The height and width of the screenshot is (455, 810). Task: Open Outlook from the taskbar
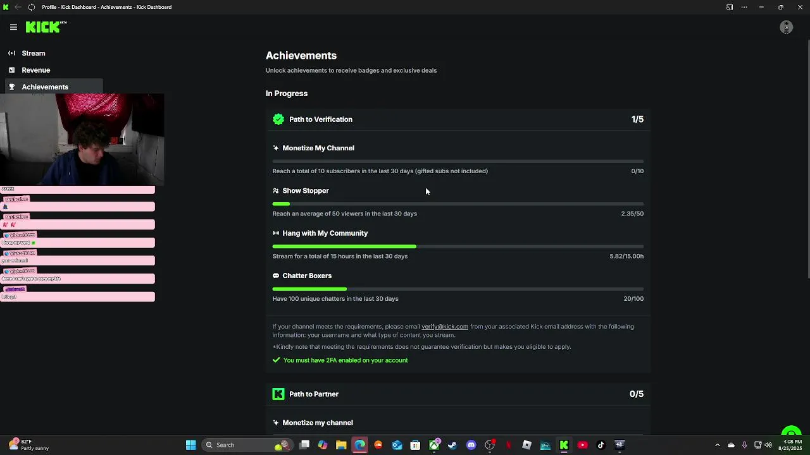click(397, 445)
